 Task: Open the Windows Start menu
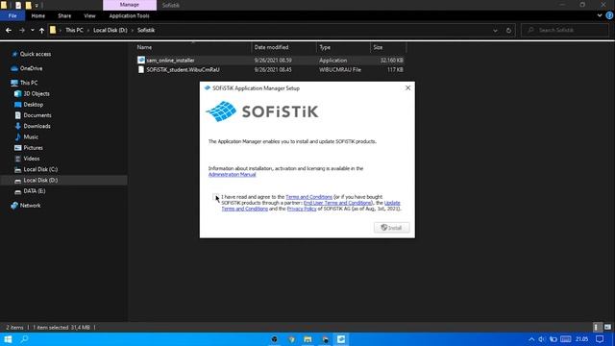[8, 339]
